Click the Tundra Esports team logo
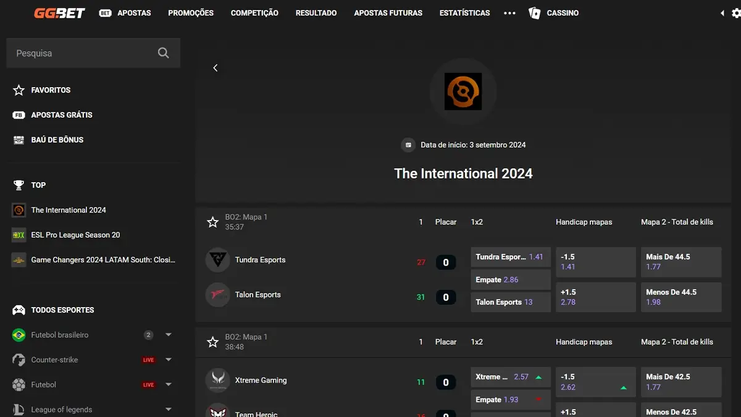Viewport: 741px width, 417px height. pyautogui.click(x=217, y=260)
